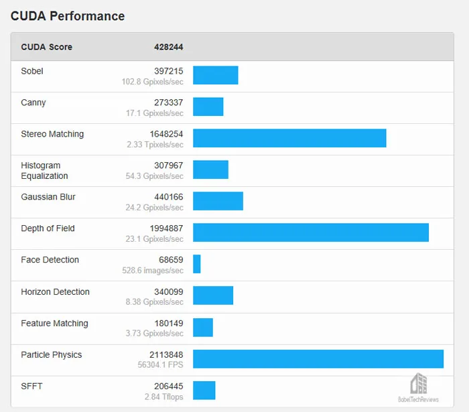
Task: Select the Gaussian Blur score 440166
Action: [169, 197]
